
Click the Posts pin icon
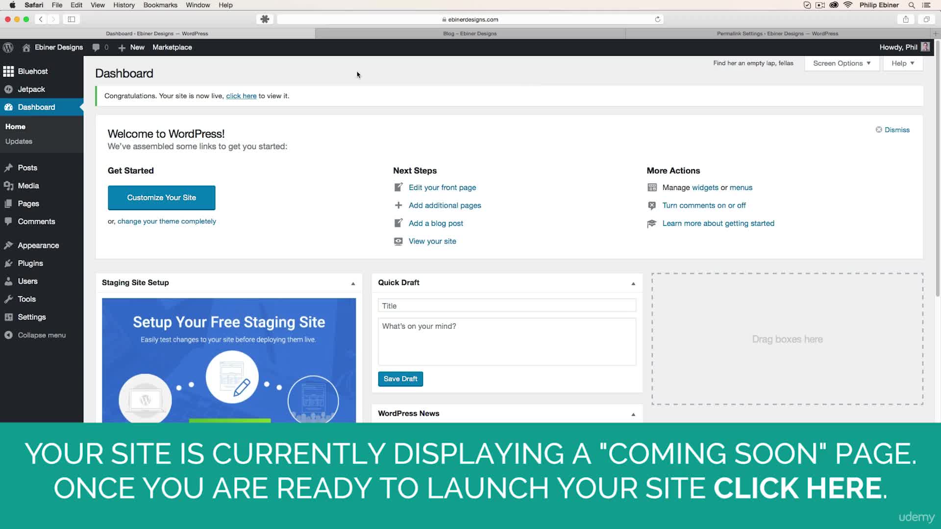point(8,168)
